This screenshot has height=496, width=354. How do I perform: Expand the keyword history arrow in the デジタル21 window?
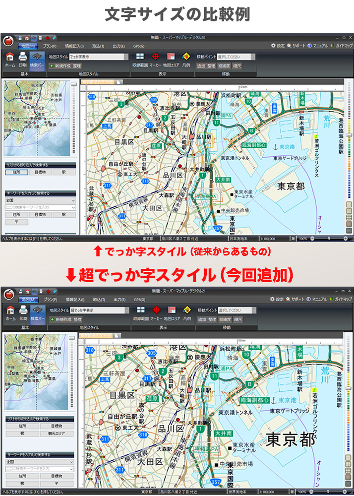pyautogui.click(x=71, y=469)
